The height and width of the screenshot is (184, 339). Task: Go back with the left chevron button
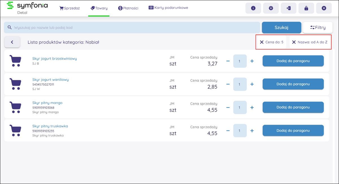pos(12,42)
